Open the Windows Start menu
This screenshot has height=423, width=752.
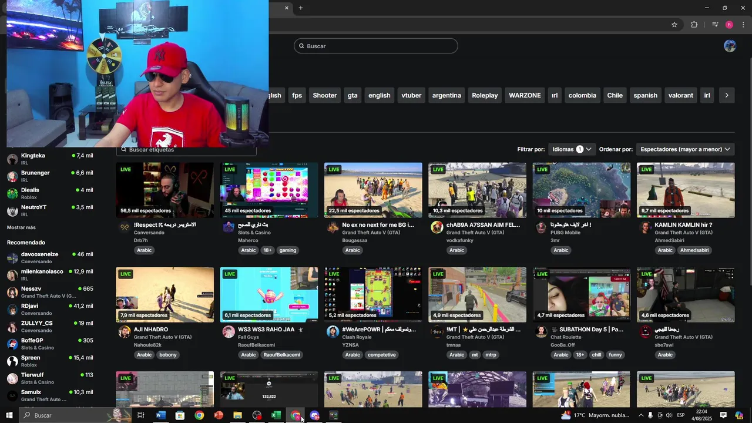pyautogui.click(x=9, y=415)
